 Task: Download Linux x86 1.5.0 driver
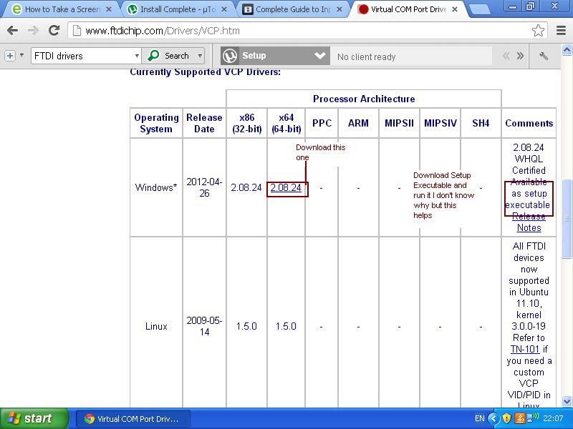point(246,326)
